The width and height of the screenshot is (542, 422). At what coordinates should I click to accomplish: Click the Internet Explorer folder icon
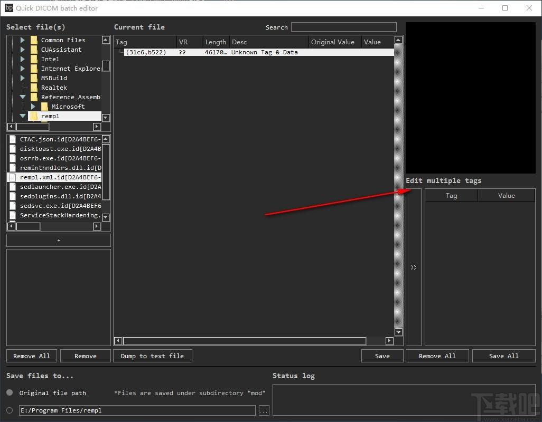click(x=34, y=69)
